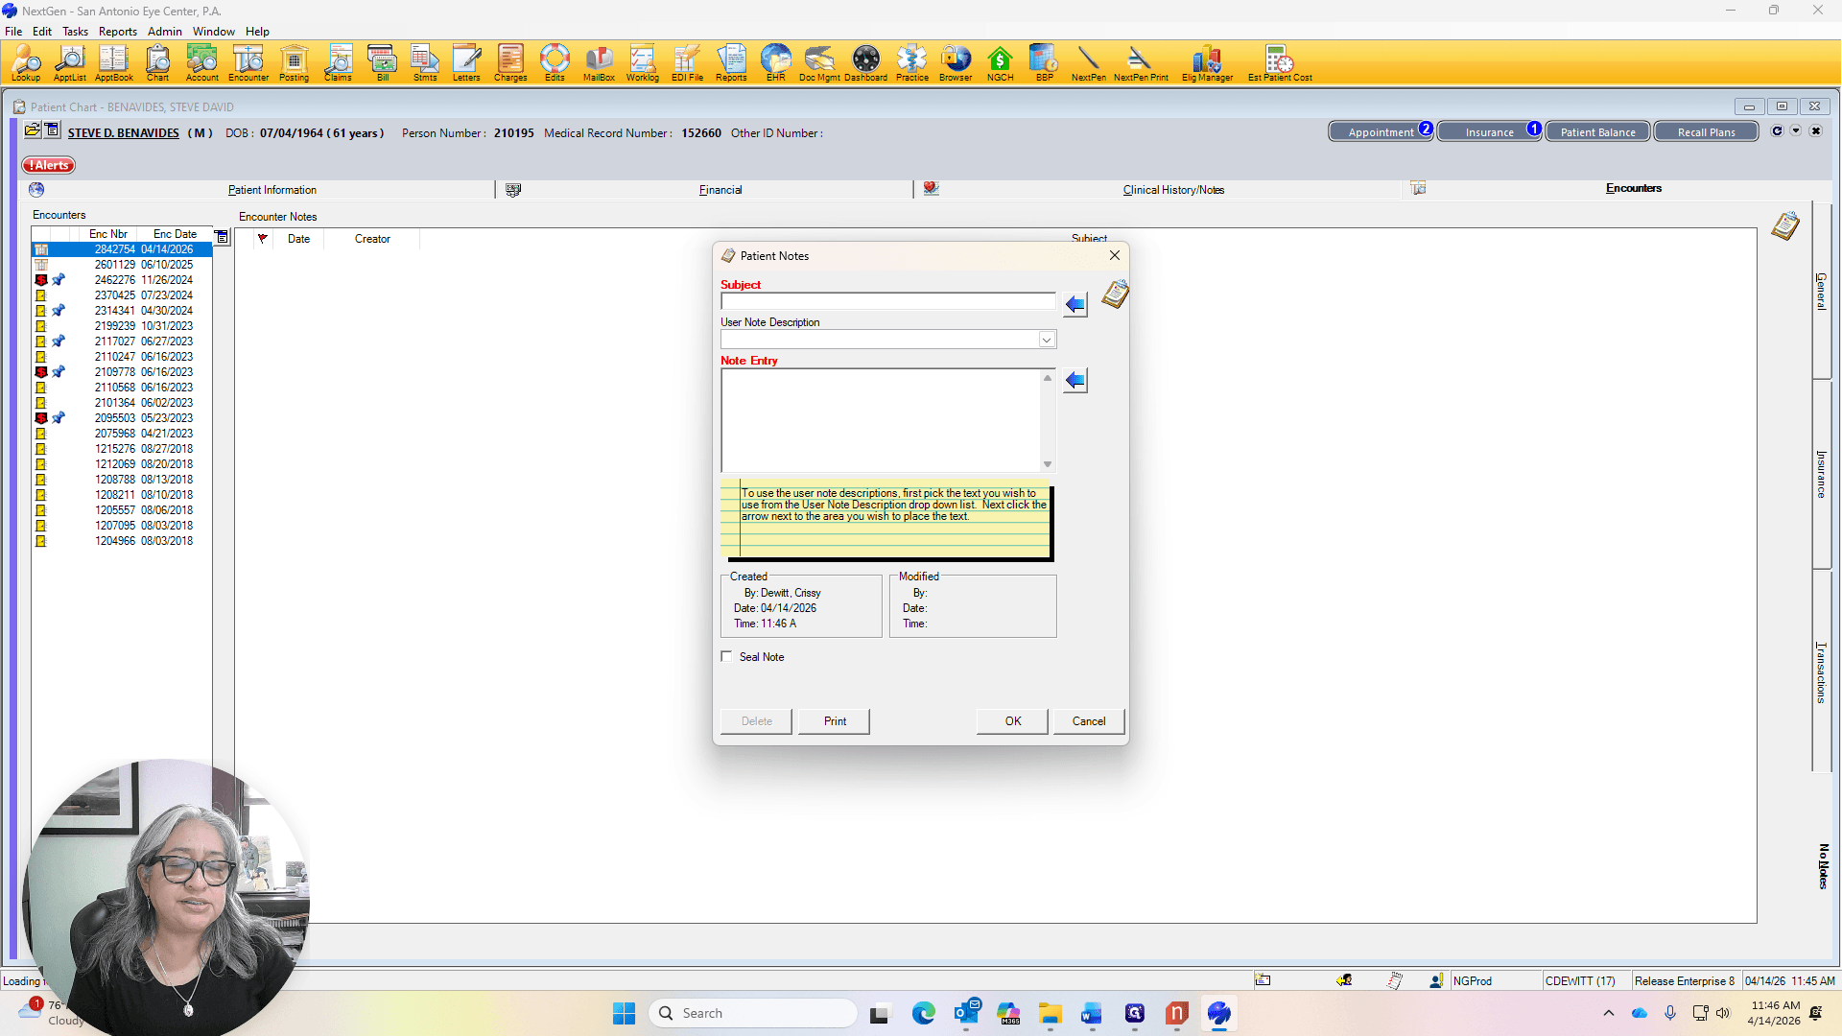This screenshot has height=1036, width=1842.
Task: Open the Charges toolbar icon
Action: tap(510, 63)
